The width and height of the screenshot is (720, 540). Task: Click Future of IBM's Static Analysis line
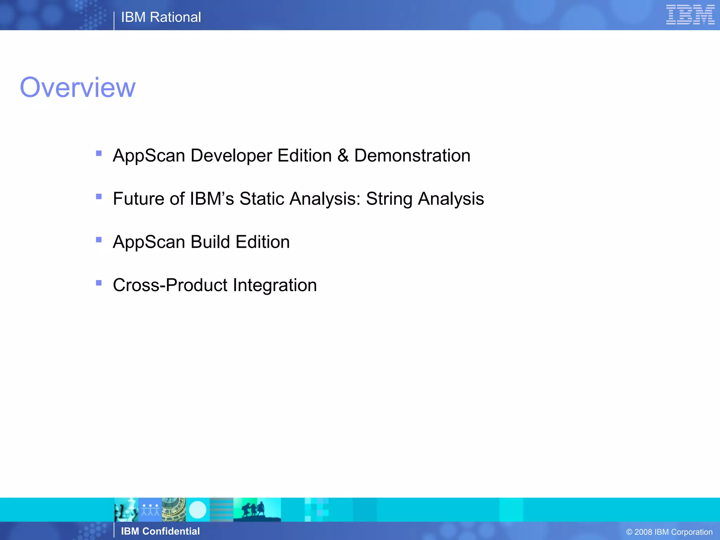[x=298, y=199]
